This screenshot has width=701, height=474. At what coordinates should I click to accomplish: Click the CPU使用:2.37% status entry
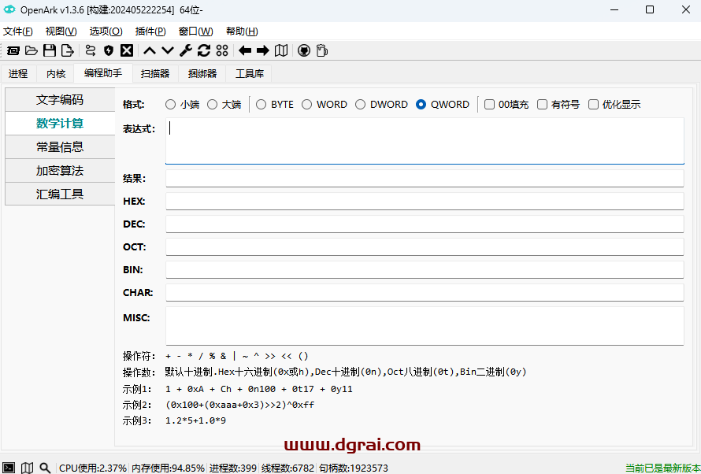tap(93, 468)
